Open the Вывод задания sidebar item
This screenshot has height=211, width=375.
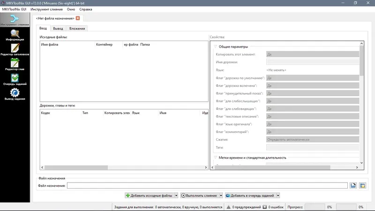tap(15, 94)
